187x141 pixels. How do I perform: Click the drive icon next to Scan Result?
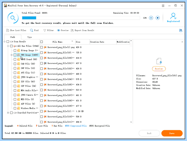point(12,42)
